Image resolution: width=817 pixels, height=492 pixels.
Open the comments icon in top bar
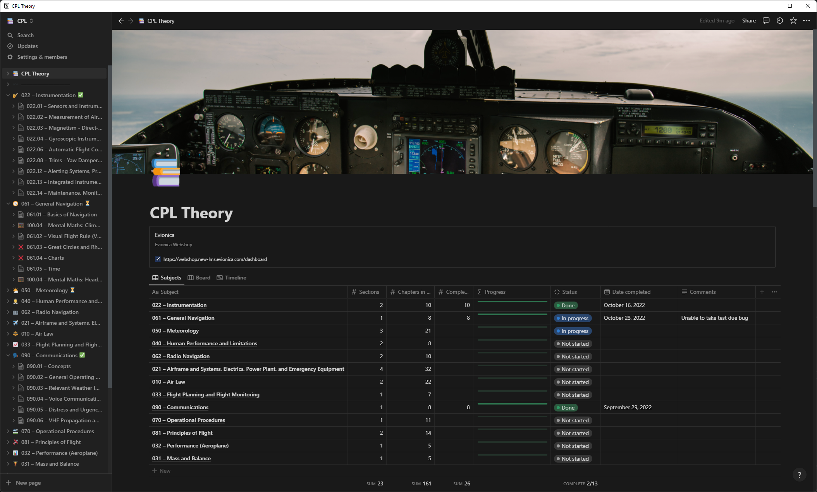pos(766,21)
